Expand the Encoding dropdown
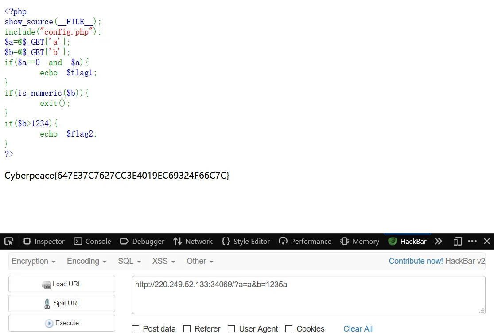494x336 pixels. [x=87, y=261]
